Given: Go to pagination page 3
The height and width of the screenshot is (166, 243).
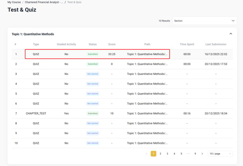Looking at the screenshot, I should (167, 154).
